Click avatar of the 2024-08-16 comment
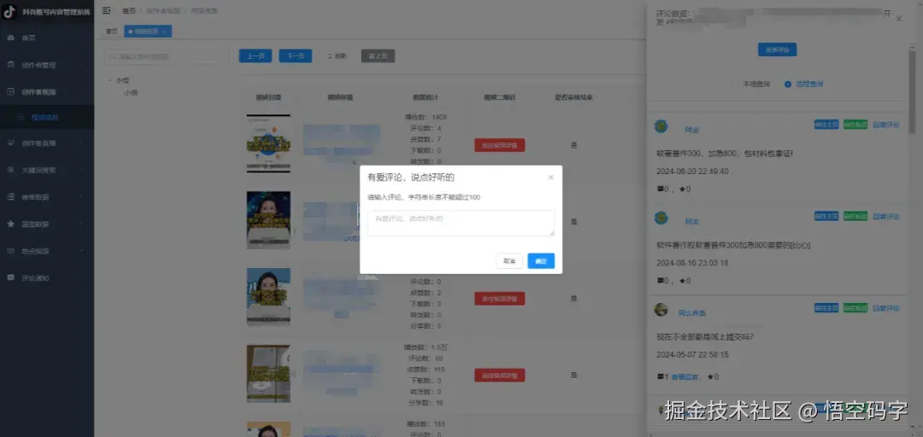923x437 pixels. tap(661, 218)
